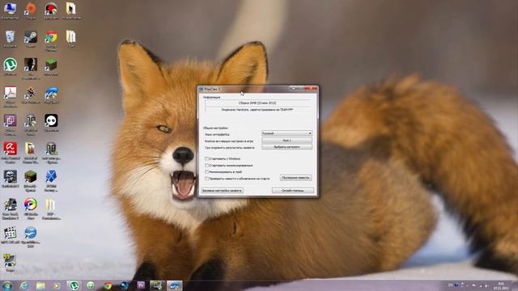Switch to PlayClaw on the taskbar
Viewport: 518px width, 291px height.
[x=175, y=285]
